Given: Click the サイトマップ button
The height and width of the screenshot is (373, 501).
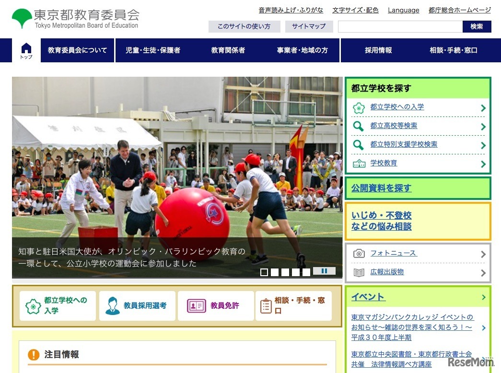Looking at the screenshot, I should coord(309,26).
